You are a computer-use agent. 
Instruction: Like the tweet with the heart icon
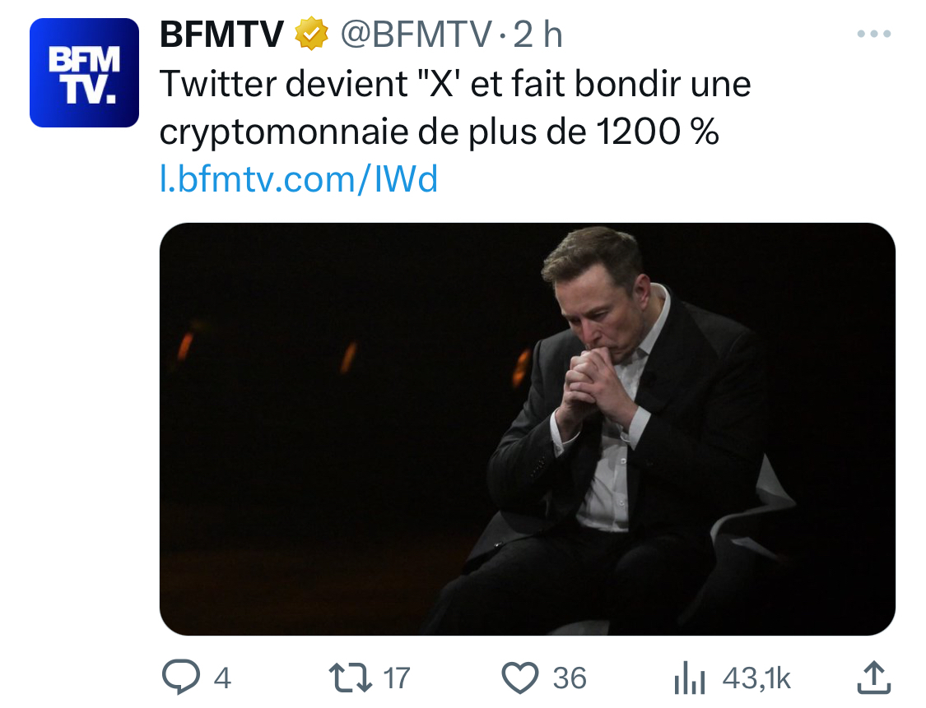(x=520, y=678)
